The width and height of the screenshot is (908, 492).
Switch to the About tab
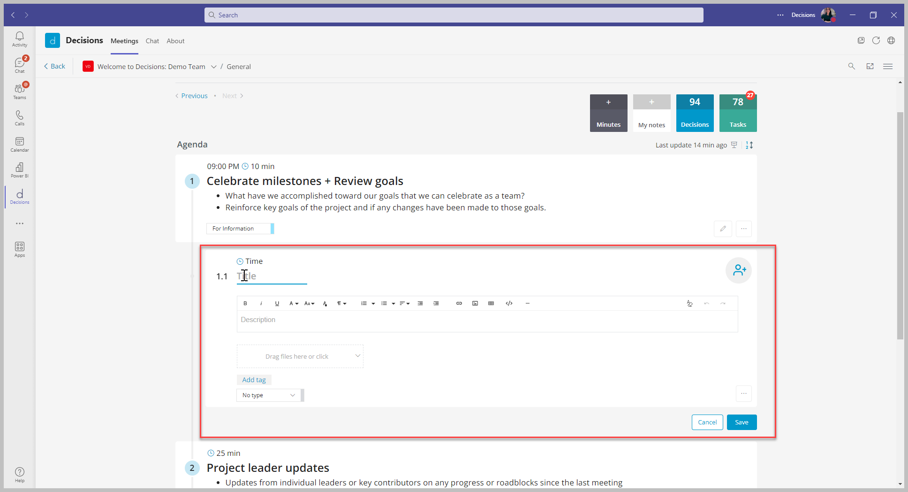(175, 41)
